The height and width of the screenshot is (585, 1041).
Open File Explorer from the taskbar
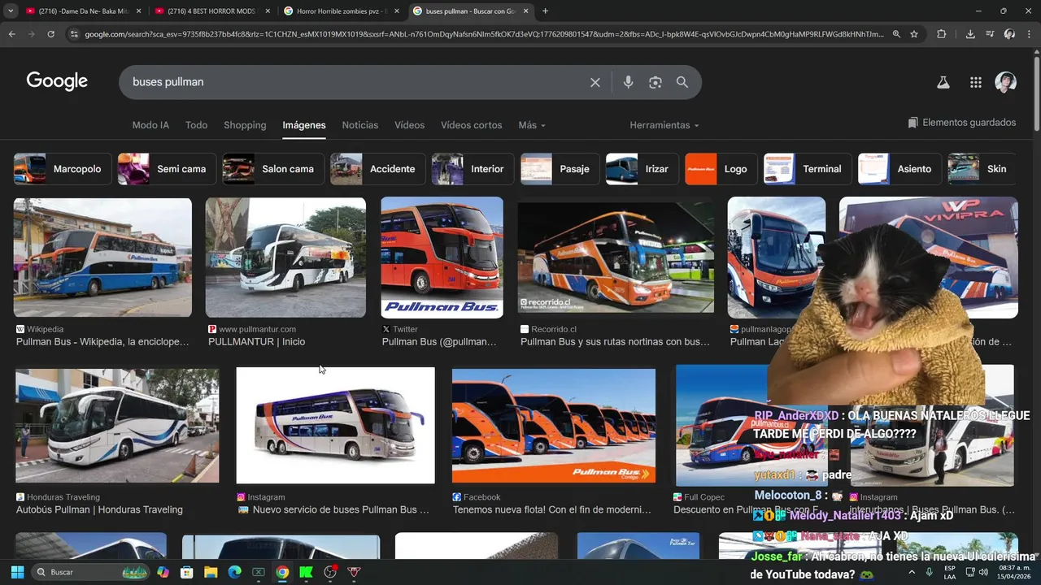click(x=211, y=572)
